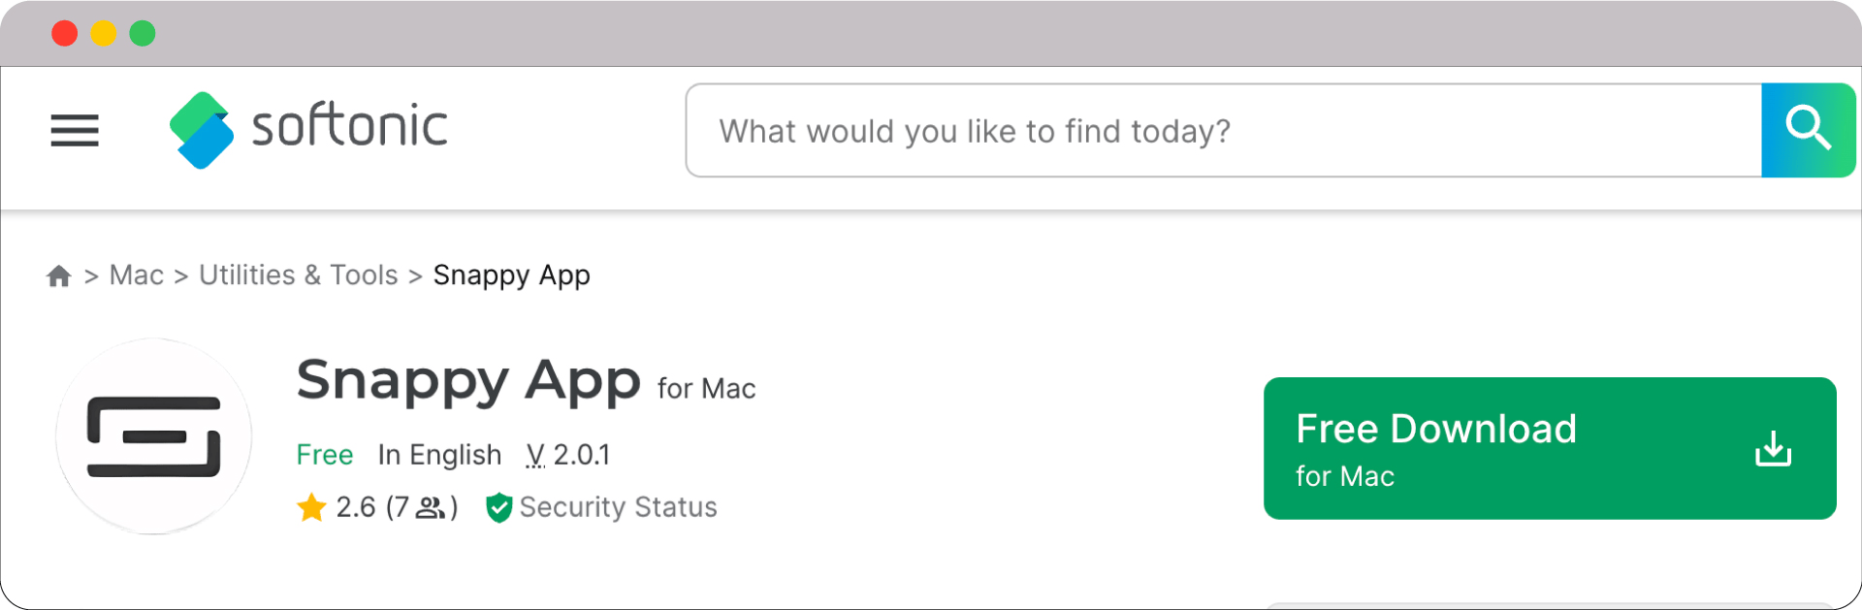Open the hamburger menu
1862x610 pixels.
75,130
